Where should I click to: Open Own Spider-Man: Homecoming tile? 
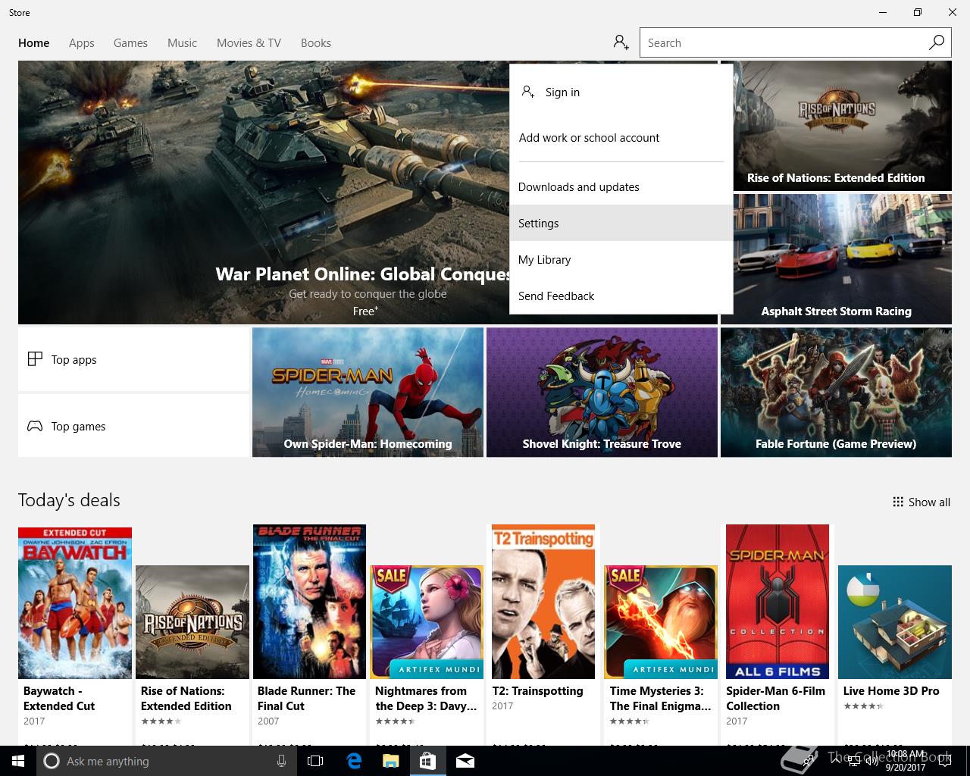click(368, 392)
